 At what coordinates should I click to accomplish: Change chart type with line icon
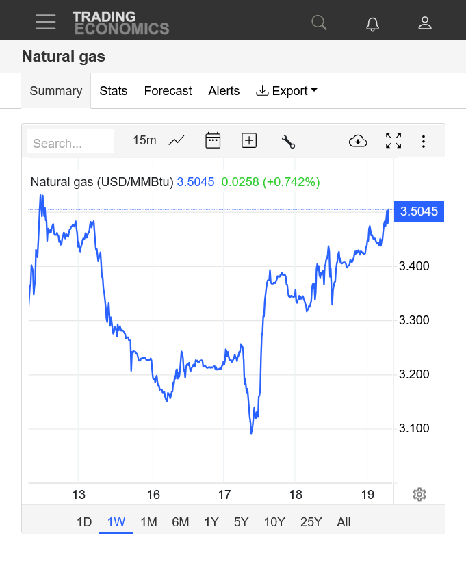(x=177, y=141)
